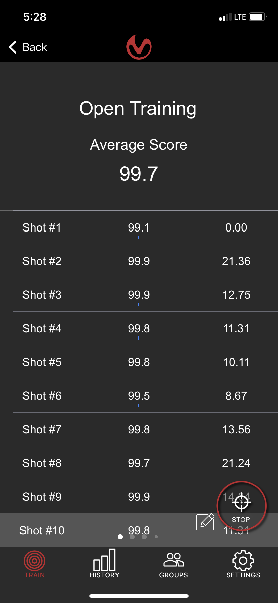
Task: Tap the Average Score 99.7 value
Action: pyautogui.click(x=139, y=174)
